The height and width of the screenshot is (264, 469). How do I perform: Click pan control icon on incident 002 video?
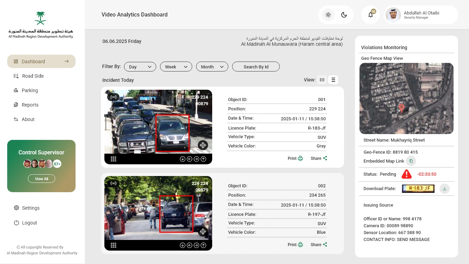coord(203,231)
